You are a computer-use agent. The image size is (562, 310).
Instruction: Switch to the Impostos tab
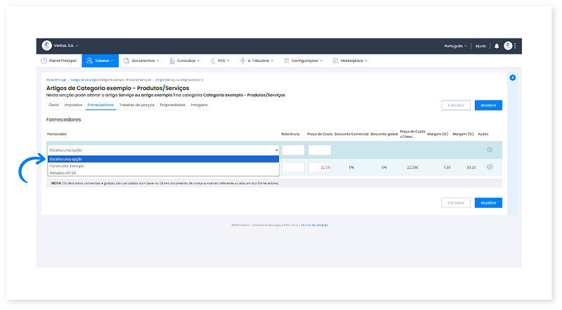[x=73, y=105]
